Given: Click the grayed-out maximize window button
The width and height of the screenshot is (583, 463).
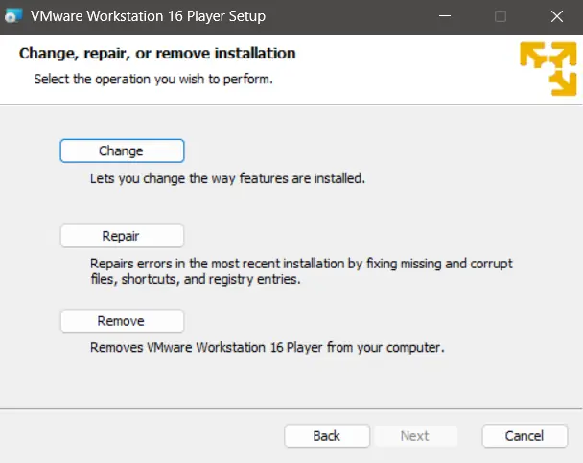Looking at the screenshot, I should click(x=500, y=16).
